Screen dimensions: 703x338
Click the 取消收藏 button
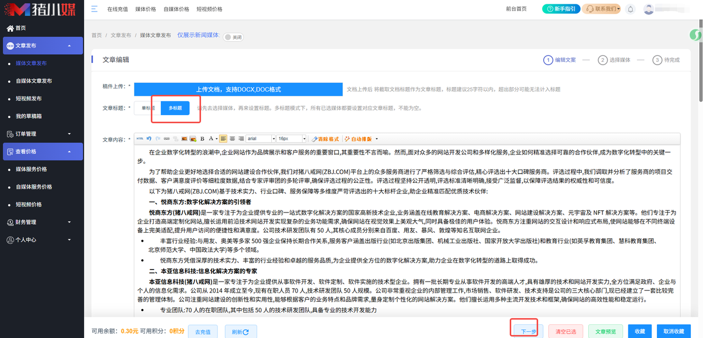(673, 331)
